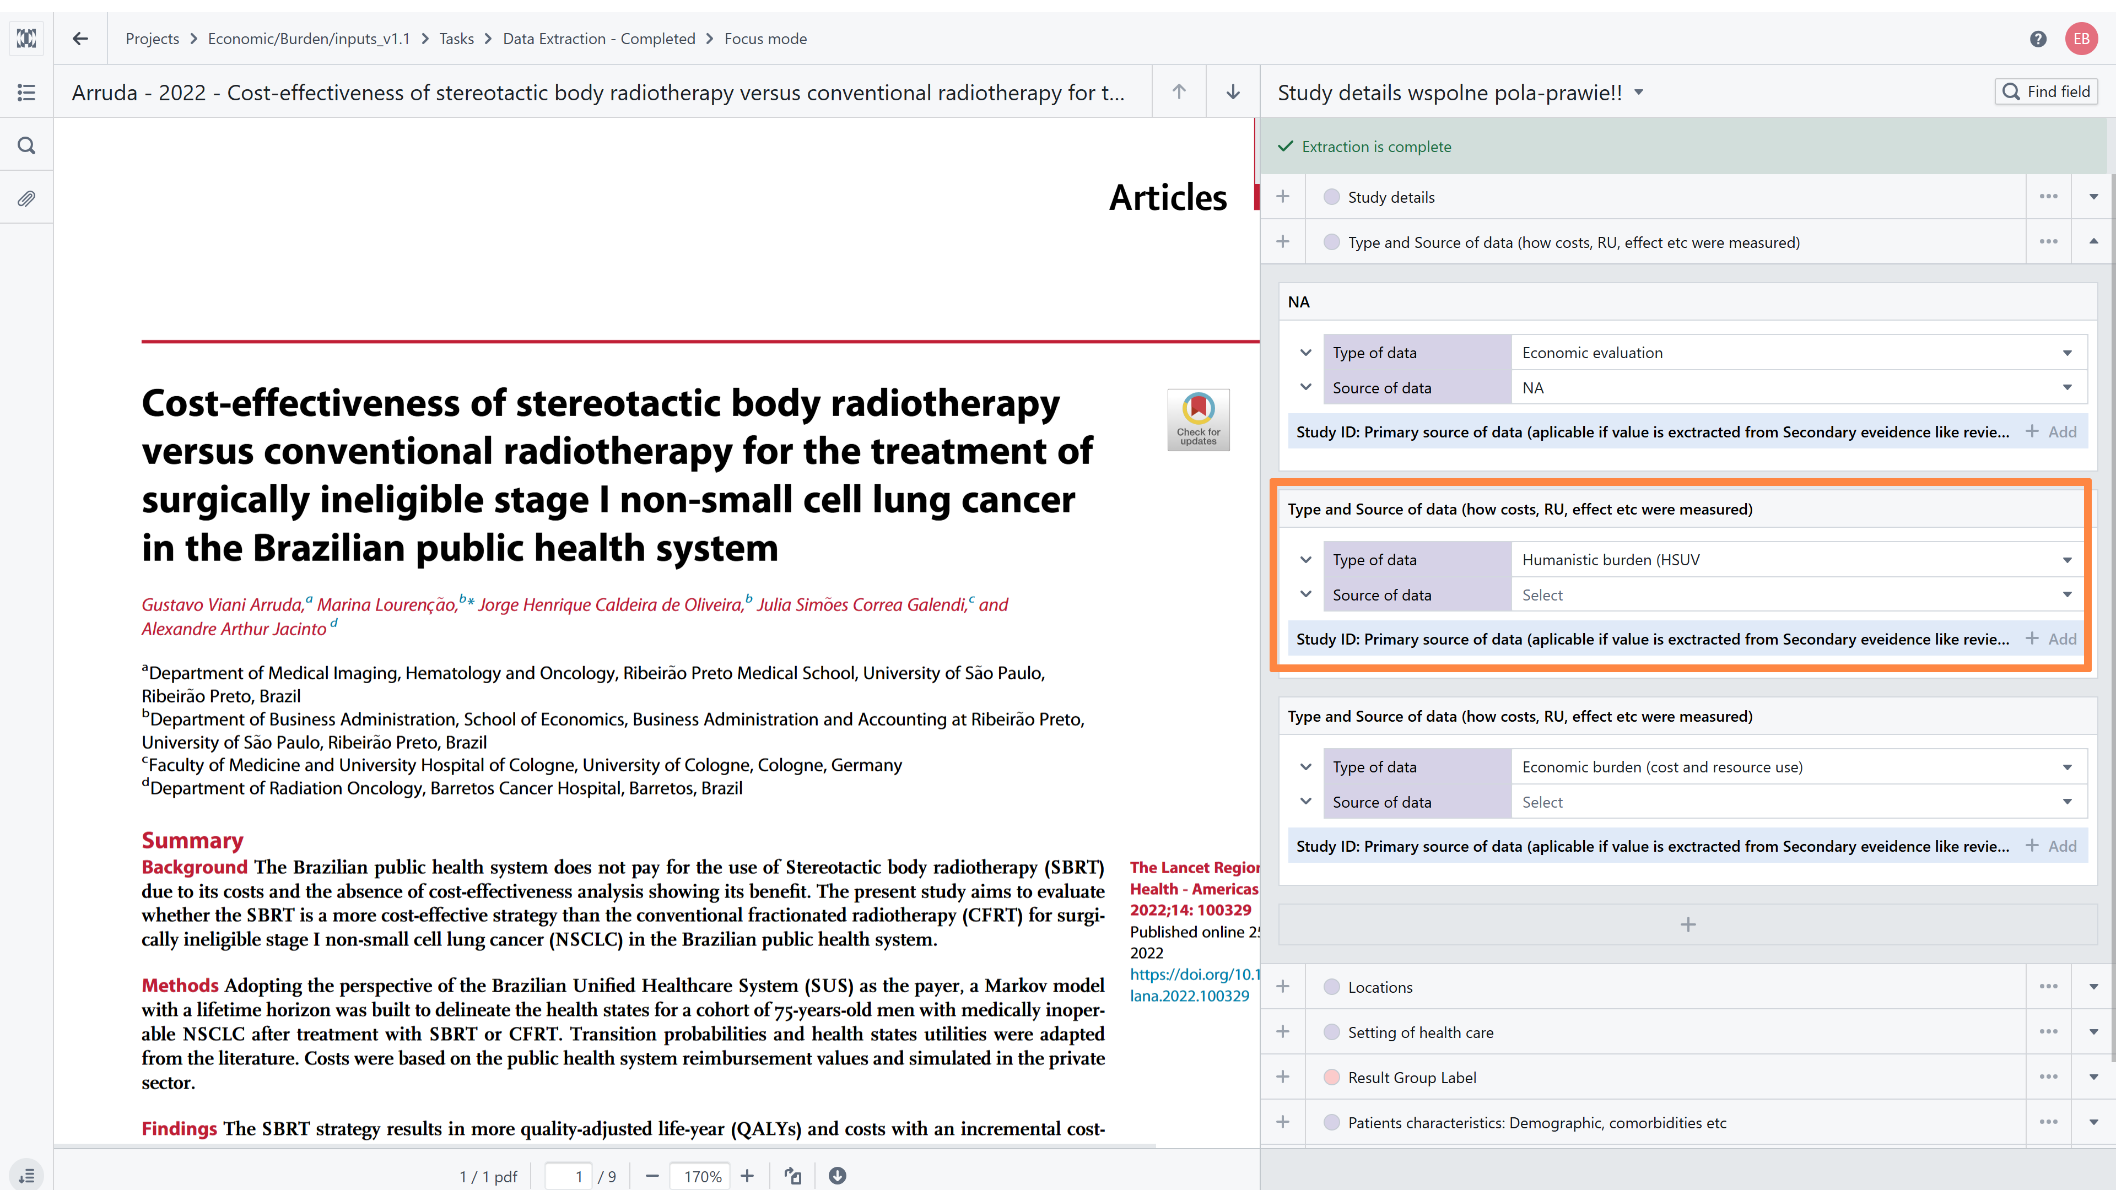
Task: Add entry to Setting of health care
Action: click(1283, 1031)
